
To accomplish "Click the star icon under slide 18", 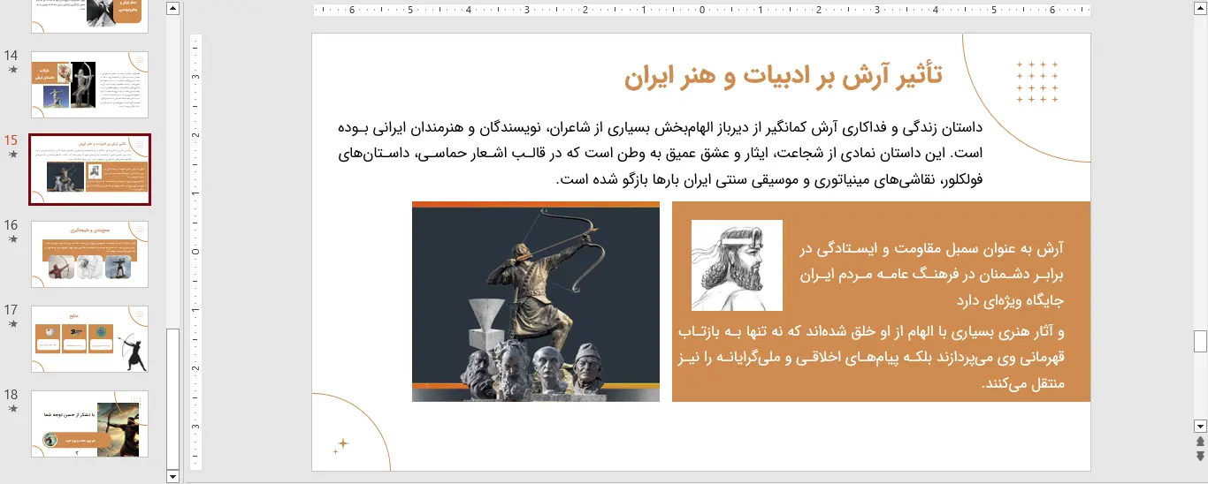I will pos(11,409).
